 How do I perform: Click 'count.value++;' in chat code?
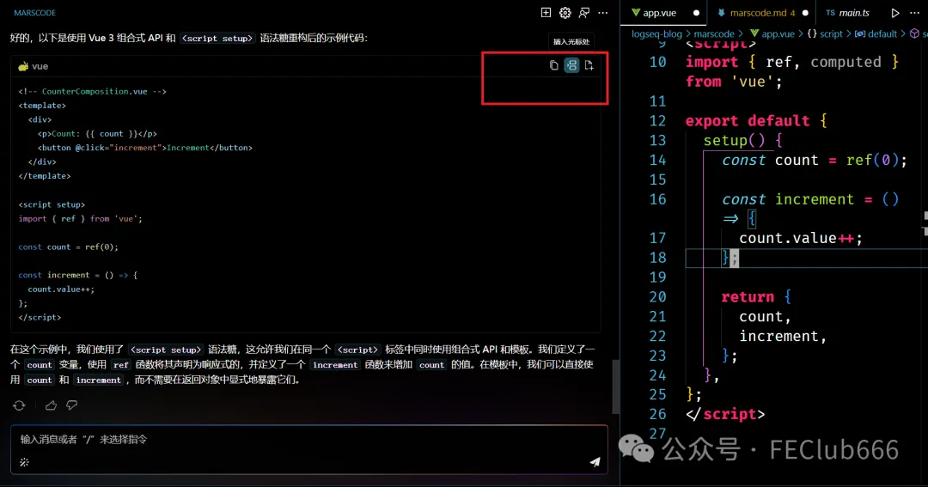click(x=61, y=289)
